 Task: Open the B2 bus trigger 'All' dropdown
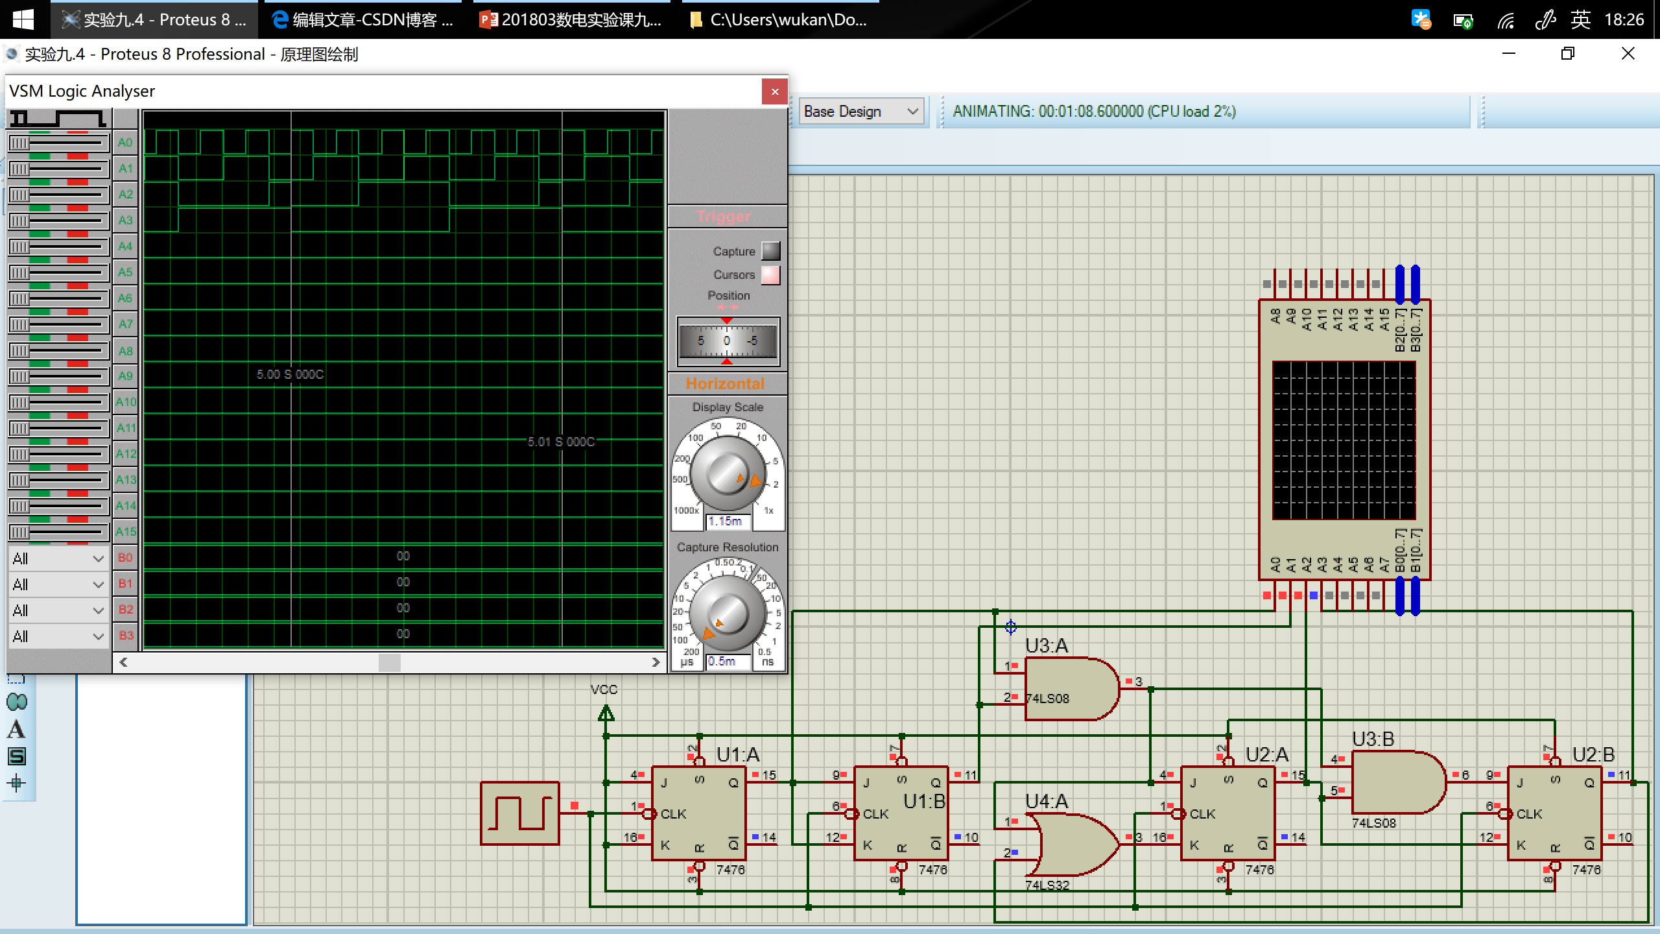(x=58, y=610)
